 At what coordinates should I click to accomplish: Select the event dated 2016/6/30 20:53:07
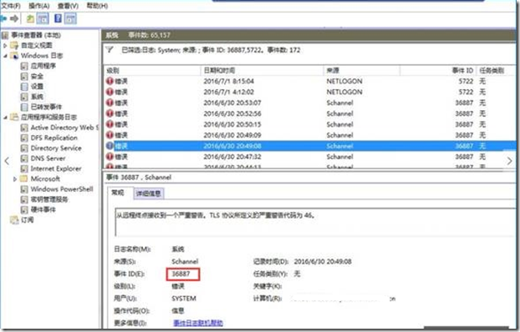click(x=309, y=103)
